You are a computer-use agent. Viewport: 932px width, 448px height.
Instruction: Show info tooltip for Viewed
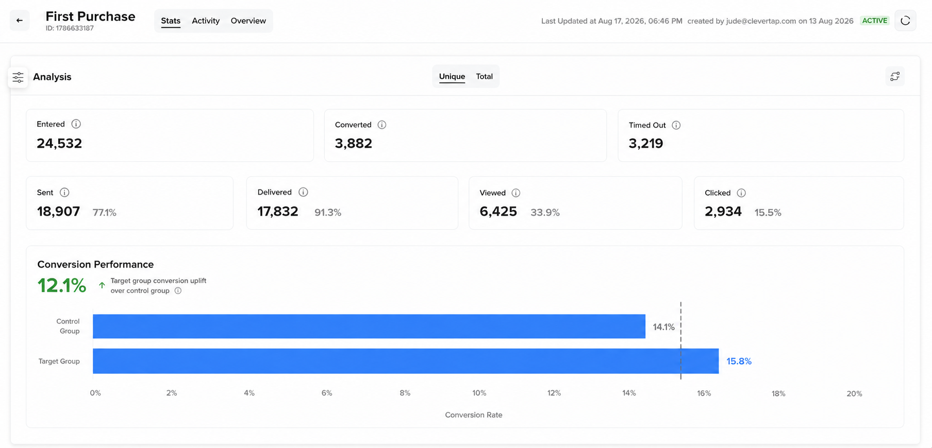[x=516, y=193]
